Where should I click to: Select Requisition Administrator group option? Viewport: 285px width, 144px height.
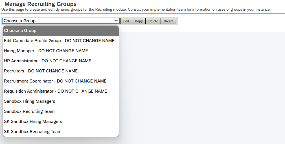coord(61,91)
